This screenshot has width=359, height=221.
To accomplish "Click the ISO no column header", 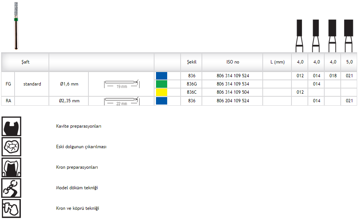I will 233,62.
